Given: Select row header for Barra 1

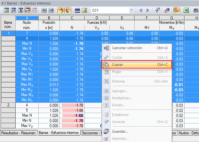Looking at the screenshot, I should [8, 33].
